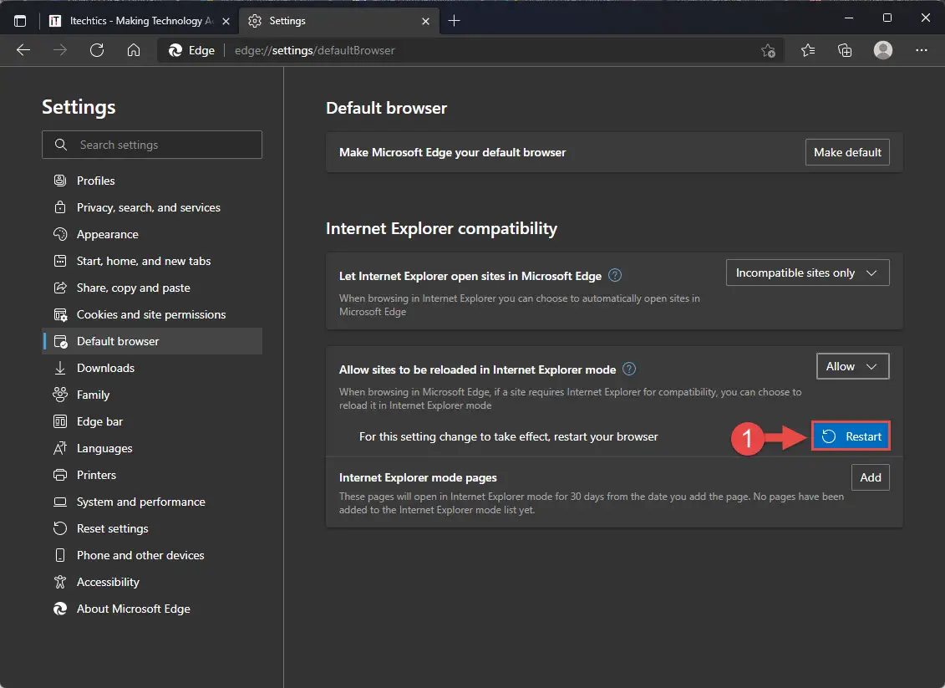The width and height of the screenshot is (945, 688).
Task: Open the Incompatible sites only dropdown
Action: (x=807, y=272)
